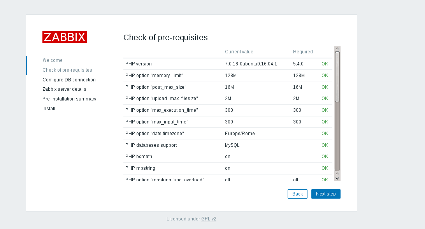
Task: Click the scrollbar down arrow
Action: 337,178
